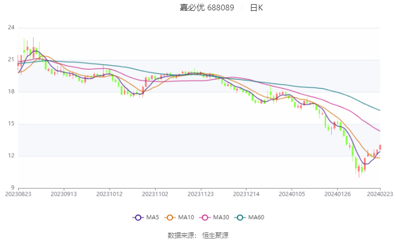This screenshot has height=240, width=396.
Task: Click the 20231102 date axis label
Action: (x=155, y=194)
